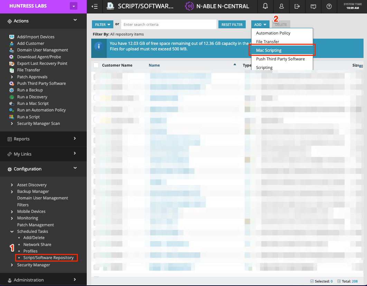Collapse the navigation menu icon
Screen dimensions: 367x286
click(95, 6)
